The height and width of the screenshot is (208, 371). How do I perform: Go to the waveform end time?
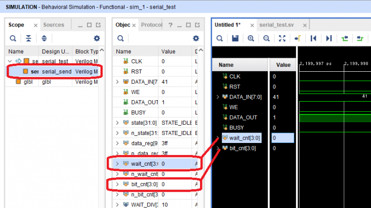[328, 39]
